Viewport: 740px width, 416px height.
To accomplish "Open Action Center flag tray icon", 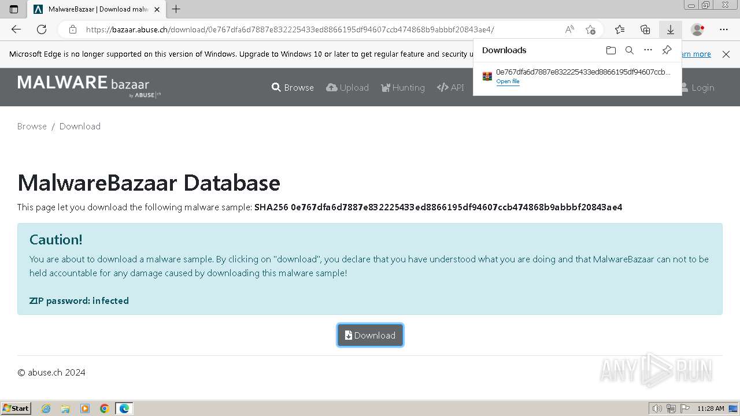I will [x=685, y=408].
